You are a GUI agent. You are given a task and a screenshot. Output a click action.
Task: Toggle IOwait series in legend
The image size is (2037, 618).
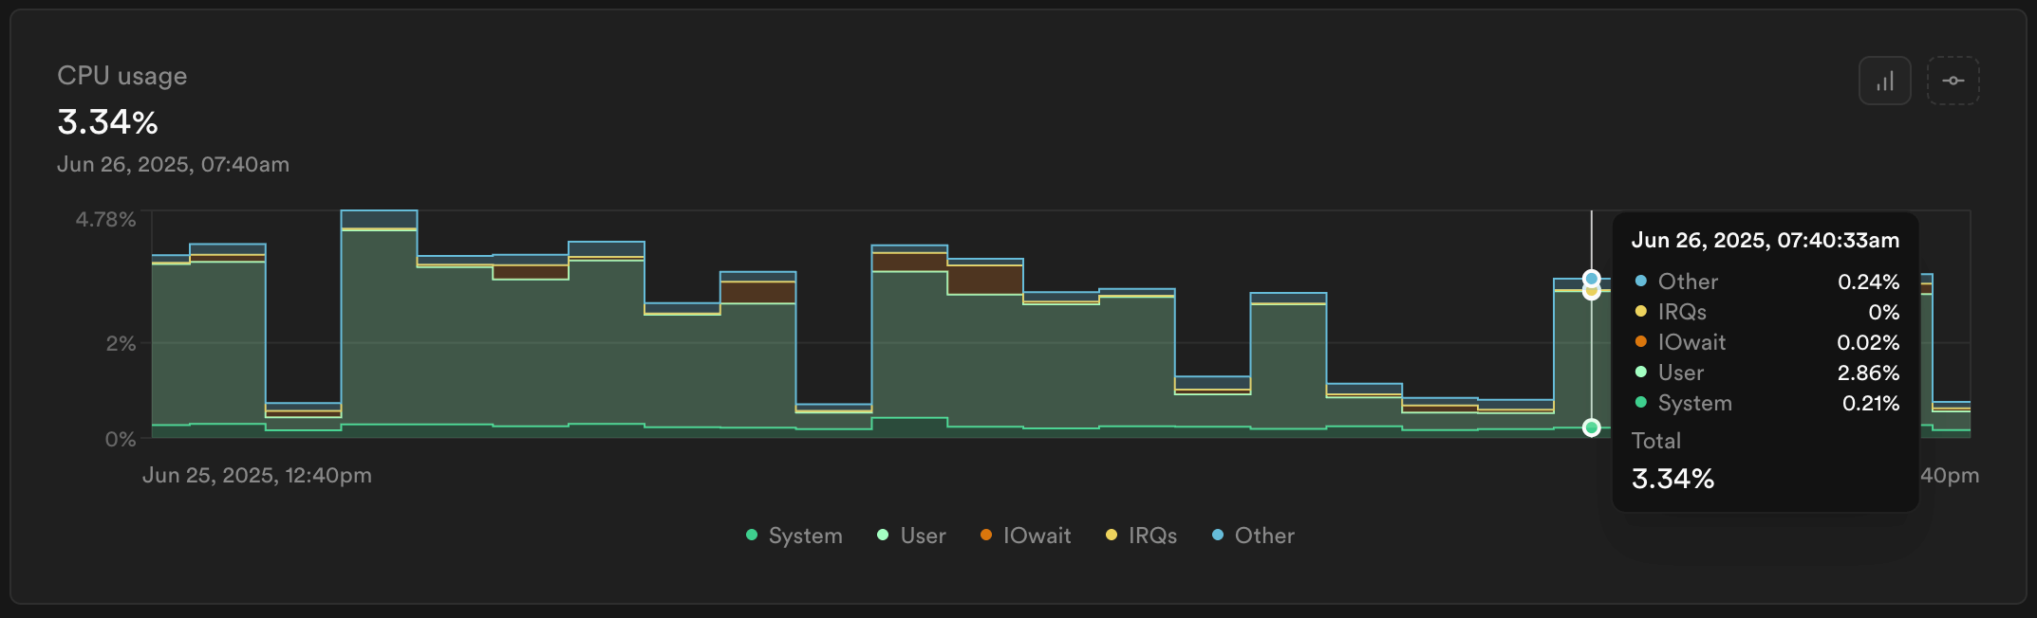pos(1025,536)
